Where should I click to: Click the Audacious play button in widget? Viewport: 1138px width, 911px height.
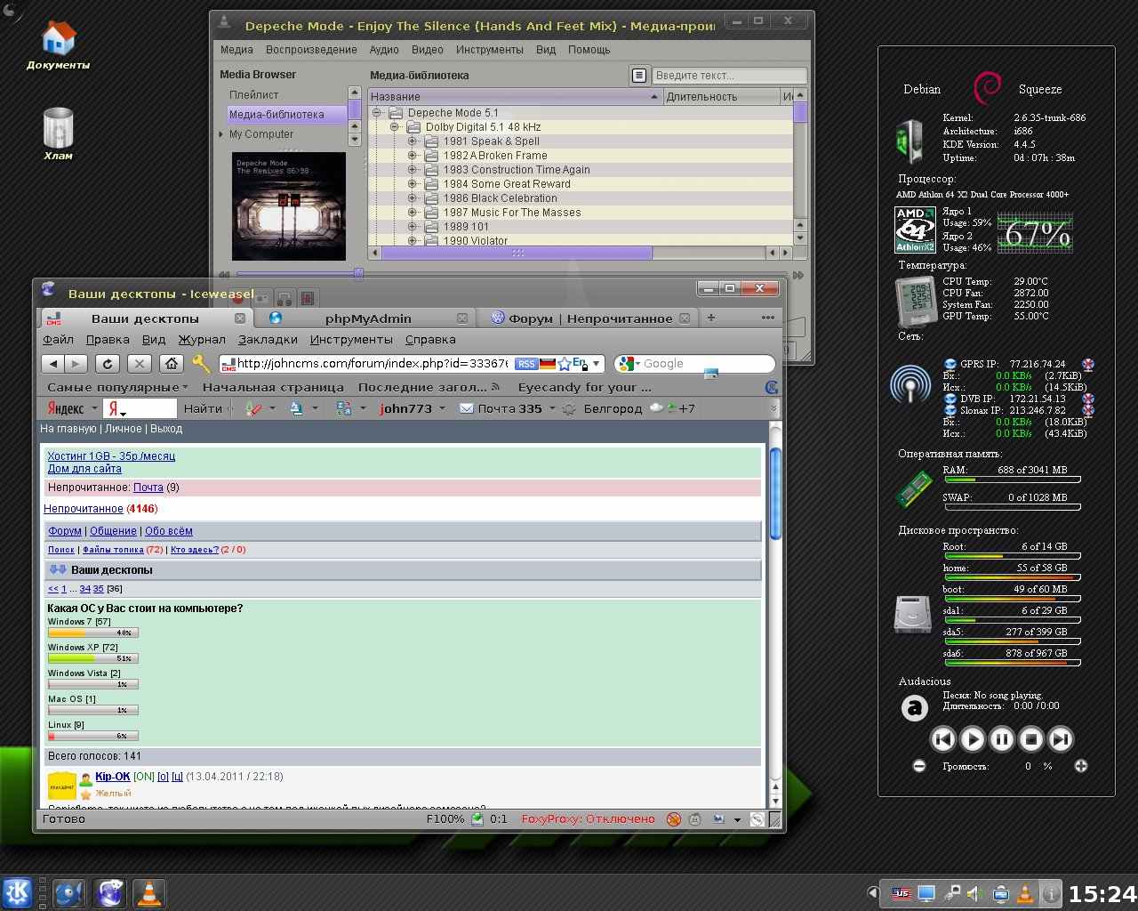pyautogui.click(x=973, y=738)
